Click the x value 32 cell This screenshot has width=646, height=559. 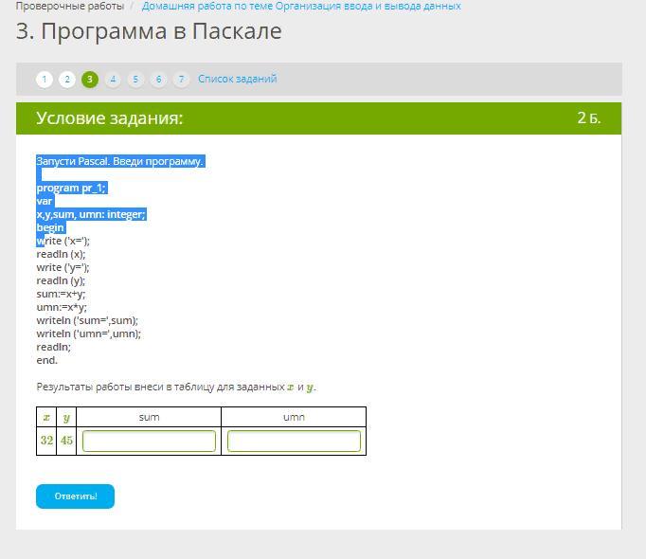[x=46, y=441]
